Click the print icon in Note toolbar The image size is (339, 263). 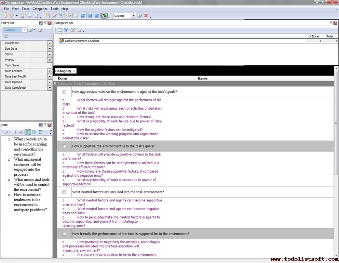click(20, 132)
